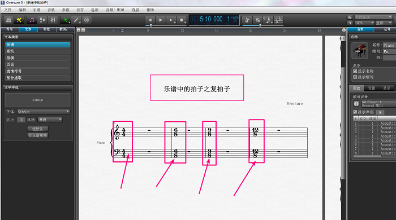Enable the 显示缩写 checkbox
Screen dimensions: 396x220
click(x=355, y=77)
